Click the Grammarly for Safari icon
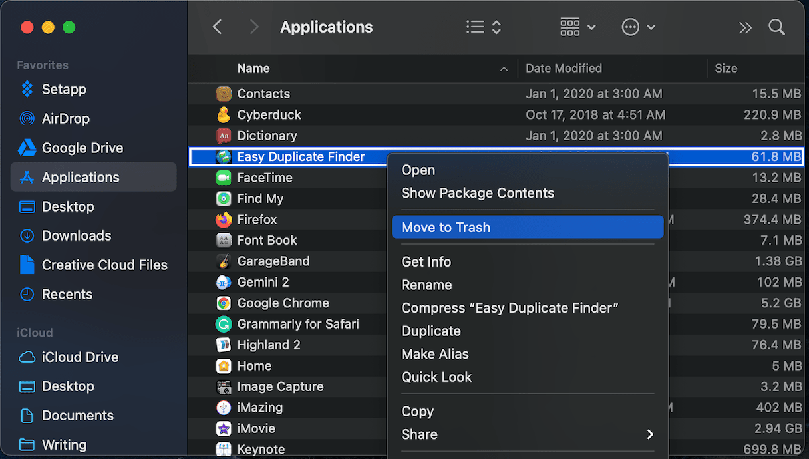The width and height of the screenshot is (809, 459). coord(224,324)
